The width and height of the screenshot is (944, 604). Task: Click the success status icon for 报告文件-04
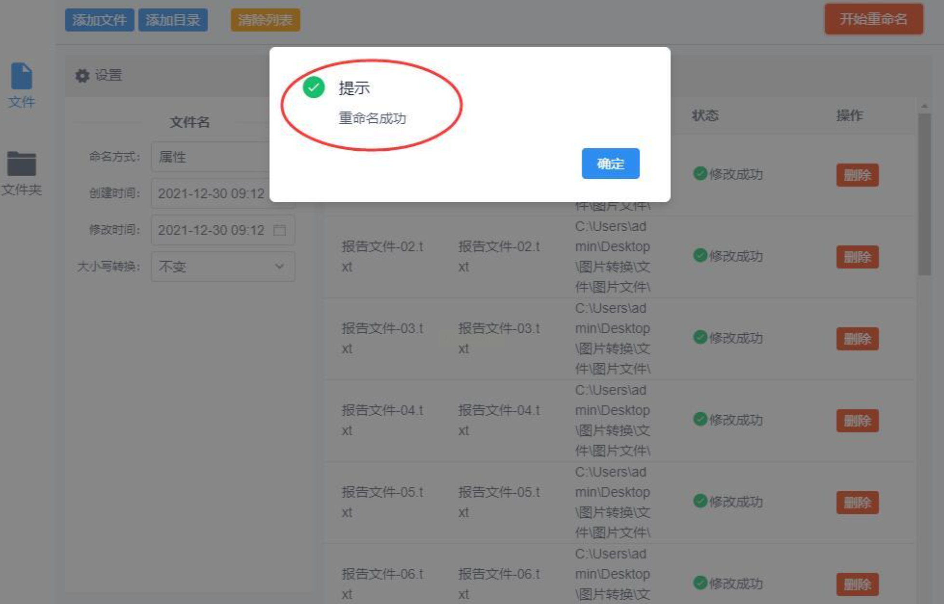point(700,419)
